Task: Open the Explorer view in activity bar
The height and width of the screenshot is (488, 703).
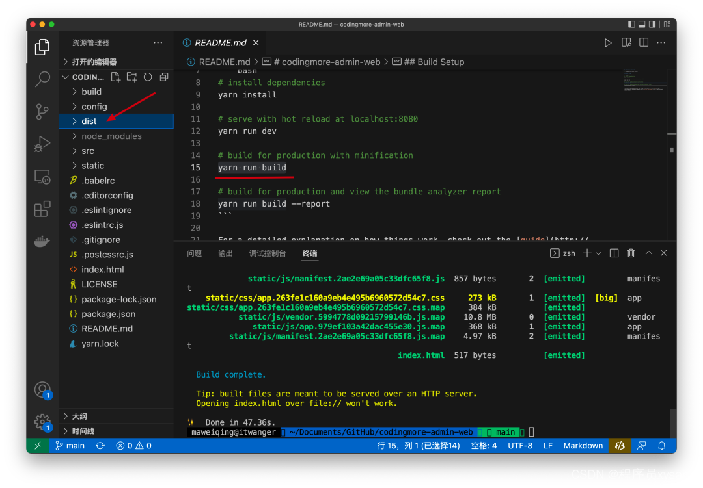Action: pyautogui.click(x=42, y=47)
